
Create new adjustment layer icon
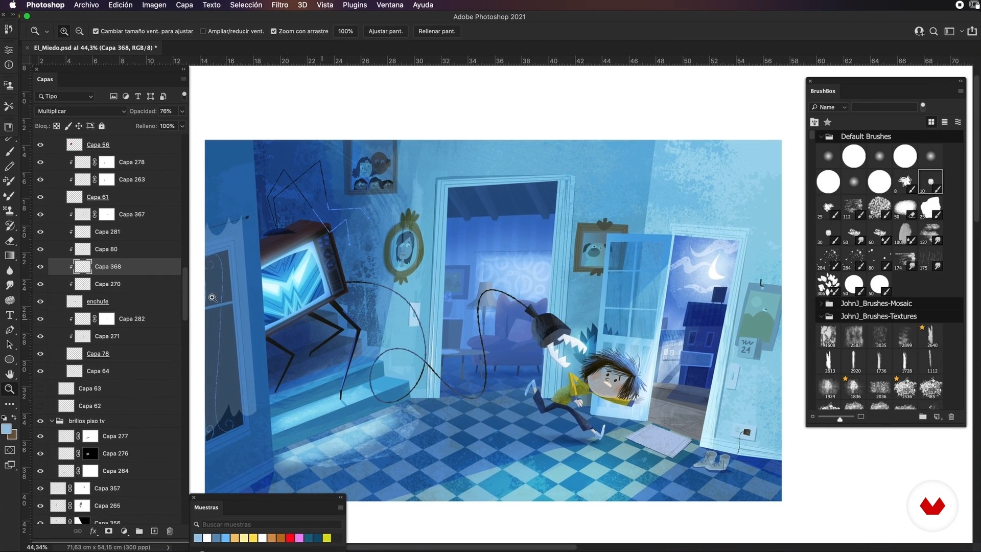124,531
